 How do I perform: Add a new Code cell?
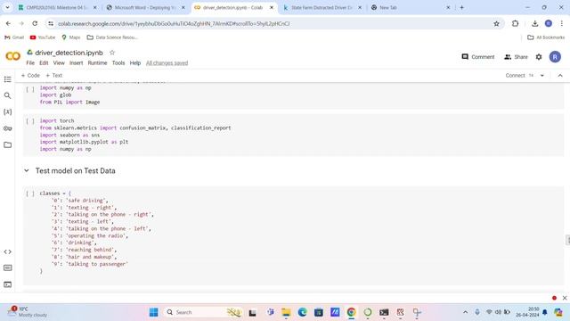(x=30, y=75)
